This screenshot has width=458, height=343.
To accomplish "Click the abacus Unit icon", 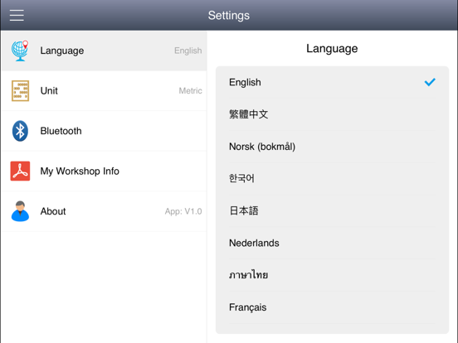I will point(20,90).
